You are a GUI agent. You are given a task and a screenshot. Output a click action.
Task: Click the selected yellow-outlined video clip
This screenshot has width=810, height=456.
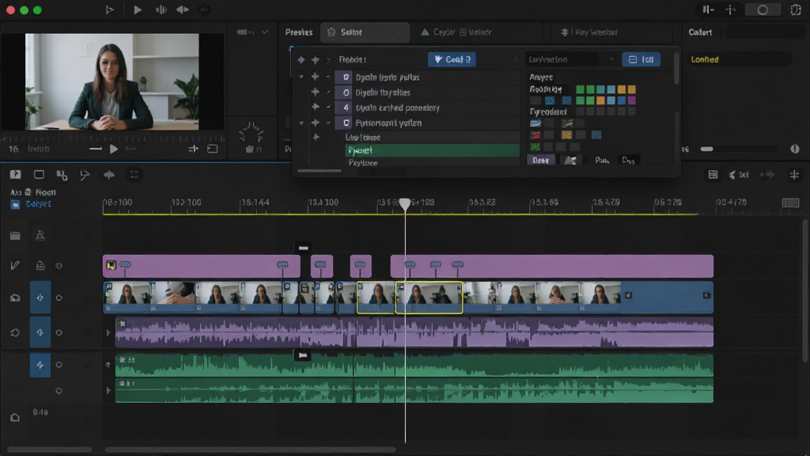429,298
